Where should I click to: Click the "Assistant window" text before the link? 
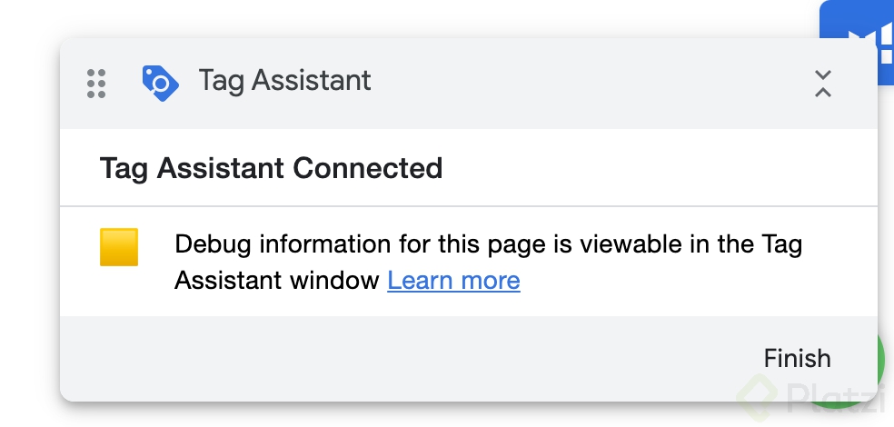point(277,280)
